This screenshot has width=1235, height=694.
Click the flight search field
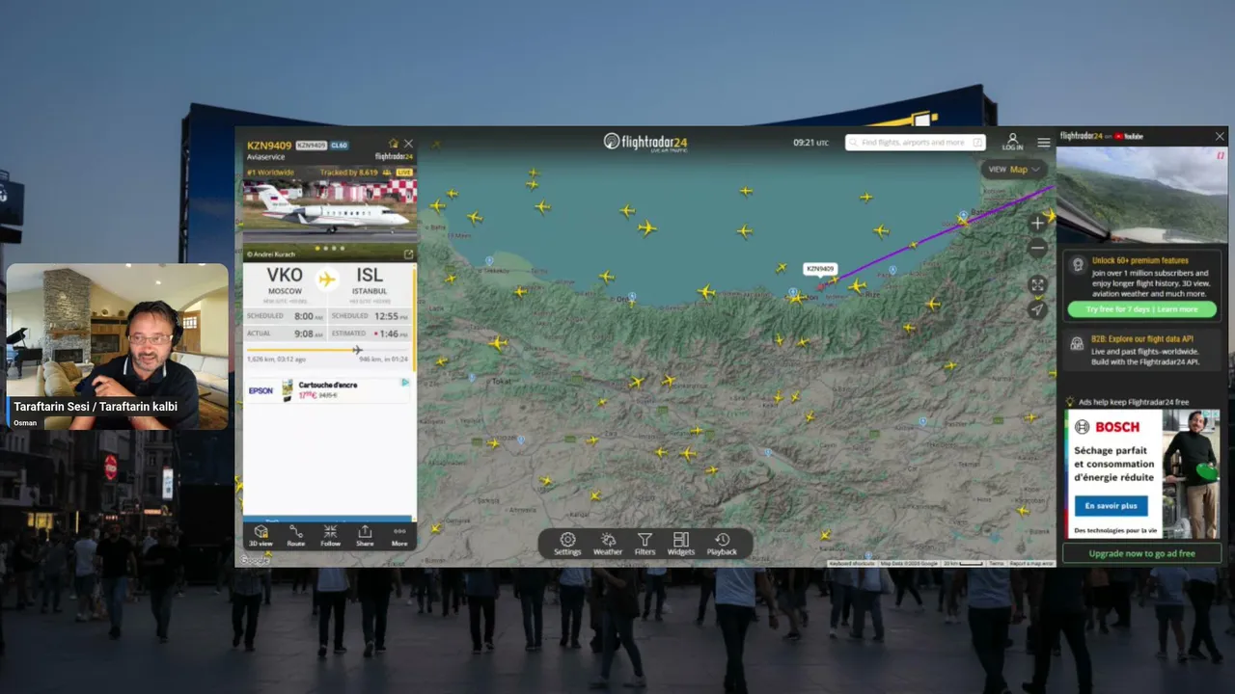point(916,143)
